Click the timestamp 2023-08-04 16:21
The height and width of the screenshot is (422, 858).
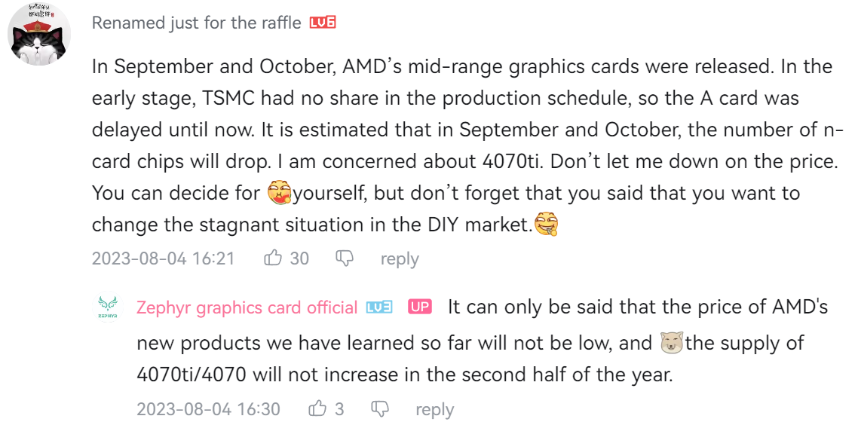163,258
